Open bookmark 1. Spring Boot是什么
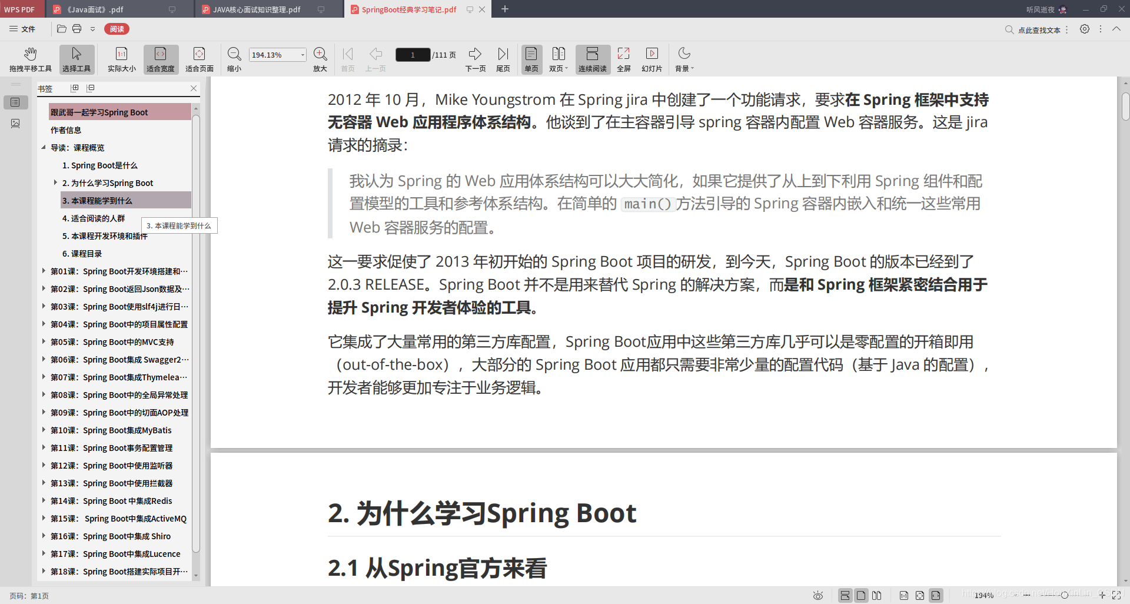 [x=100, y=165]
